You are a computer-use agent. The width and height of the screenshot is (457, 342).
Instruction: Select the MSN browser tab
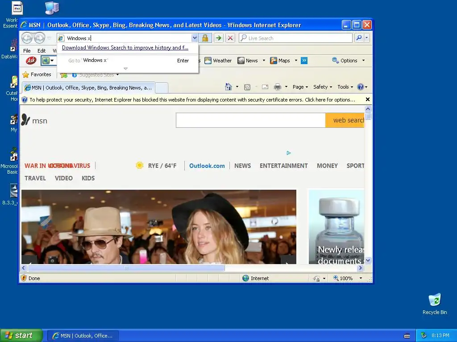[x=88, y=88]
